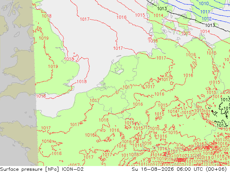This screenshot has height=178, width=230.
Task: Click the blue 1010 isobar label
Action: tap(204, 4)
